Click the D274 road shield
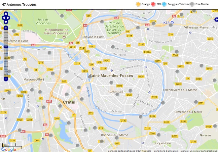Image resolution: width=218 pixels, height=152 pixels. coord(4,112)
